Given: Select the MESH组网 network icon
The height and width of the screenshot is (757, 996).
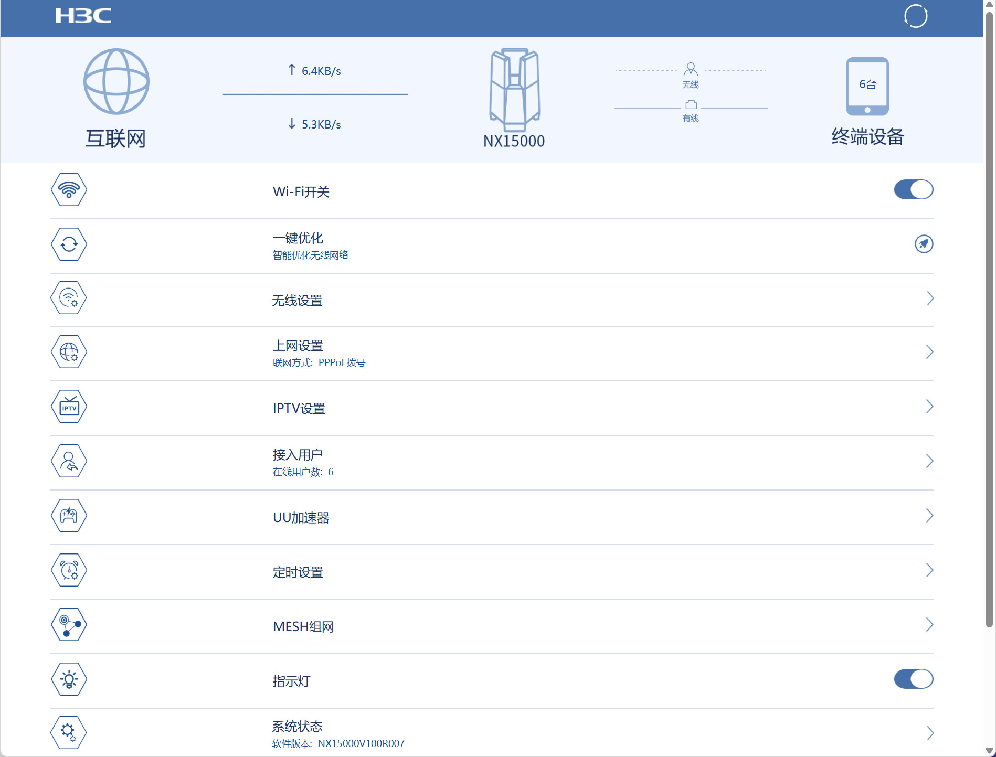Looking at the screenshot, I should point(68,625).
